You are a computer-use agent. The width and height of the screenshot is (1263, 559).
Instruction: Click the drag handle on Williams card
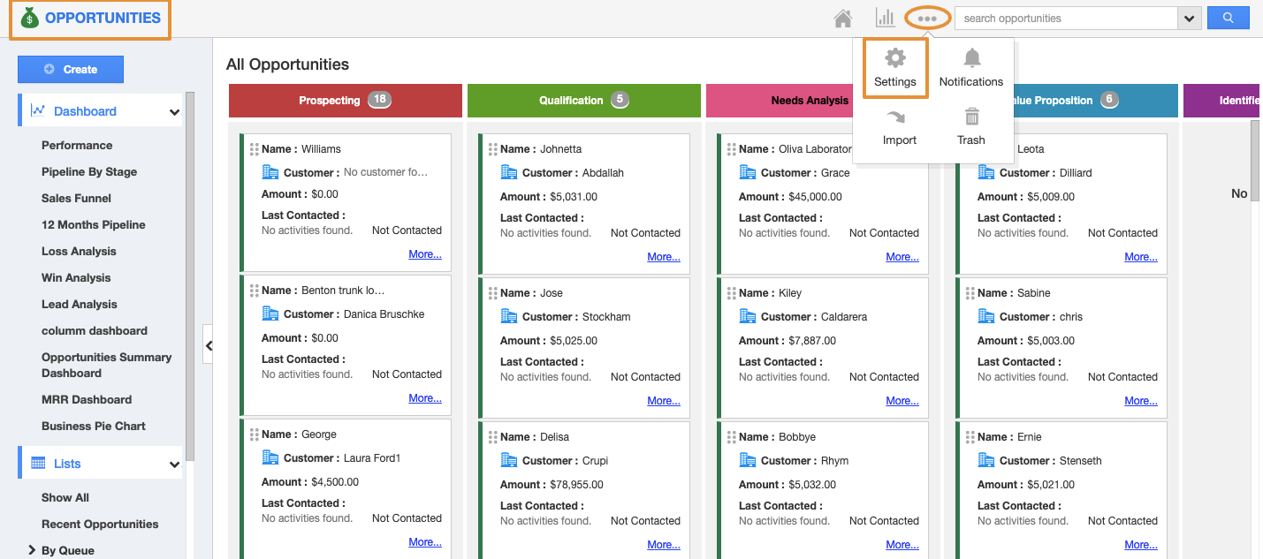255,149
